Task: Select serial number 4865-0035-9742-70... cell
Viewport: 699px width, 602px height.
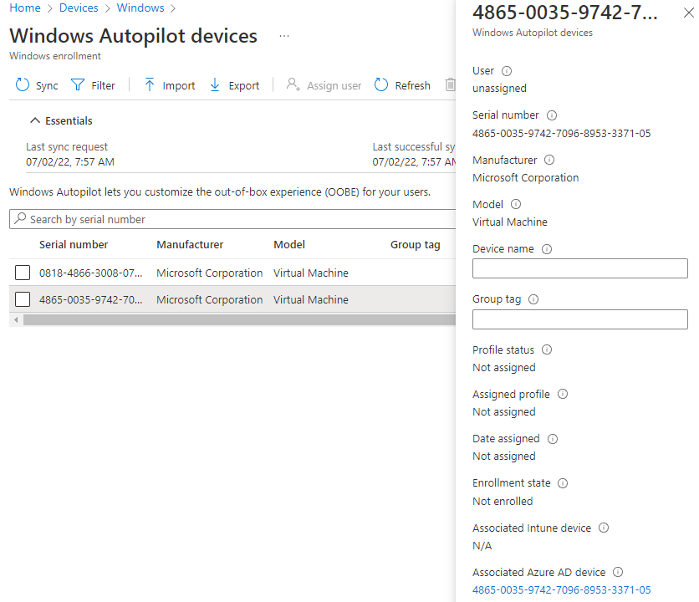Action: 90,299
